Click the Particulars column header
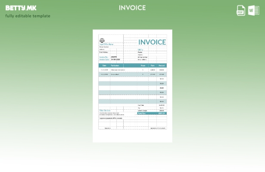Screen dimensions: 265x172 tap(115, 65)
